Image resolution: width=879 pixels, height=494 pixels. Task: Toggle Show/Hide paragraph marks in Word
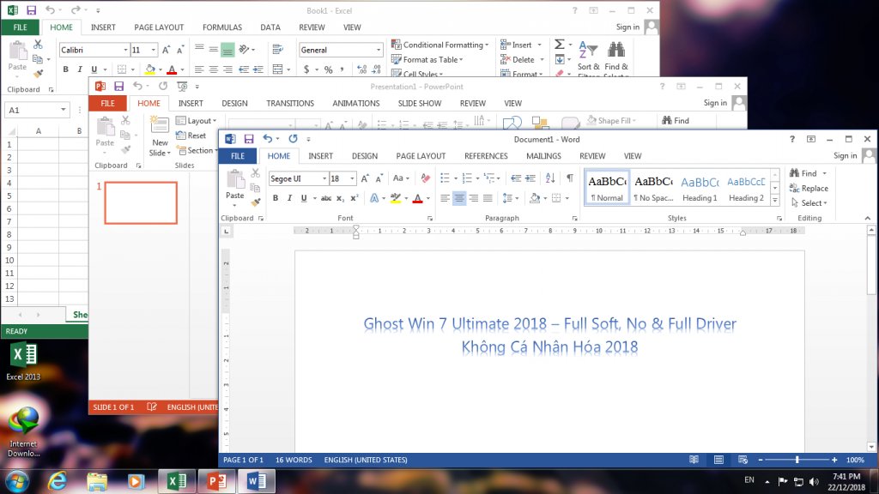point(570,178)
